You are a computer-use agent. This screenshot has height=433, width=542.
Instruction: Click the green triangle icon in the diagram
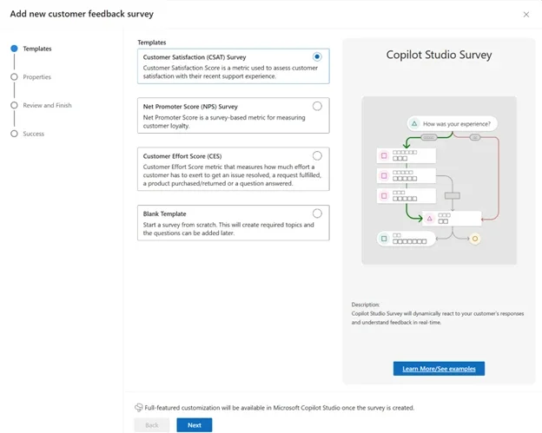click(415, 124)
